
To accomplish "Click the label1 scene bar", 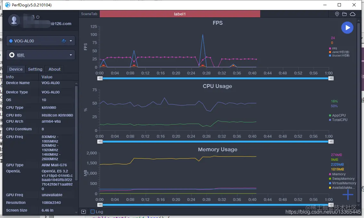I will [x=180, y=14].
